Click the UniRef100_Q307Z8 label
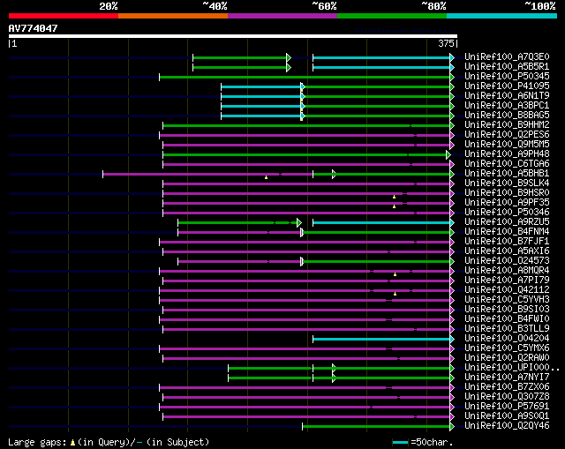The height and width of the screenshot is (449, 565). (x=507, y=397)
